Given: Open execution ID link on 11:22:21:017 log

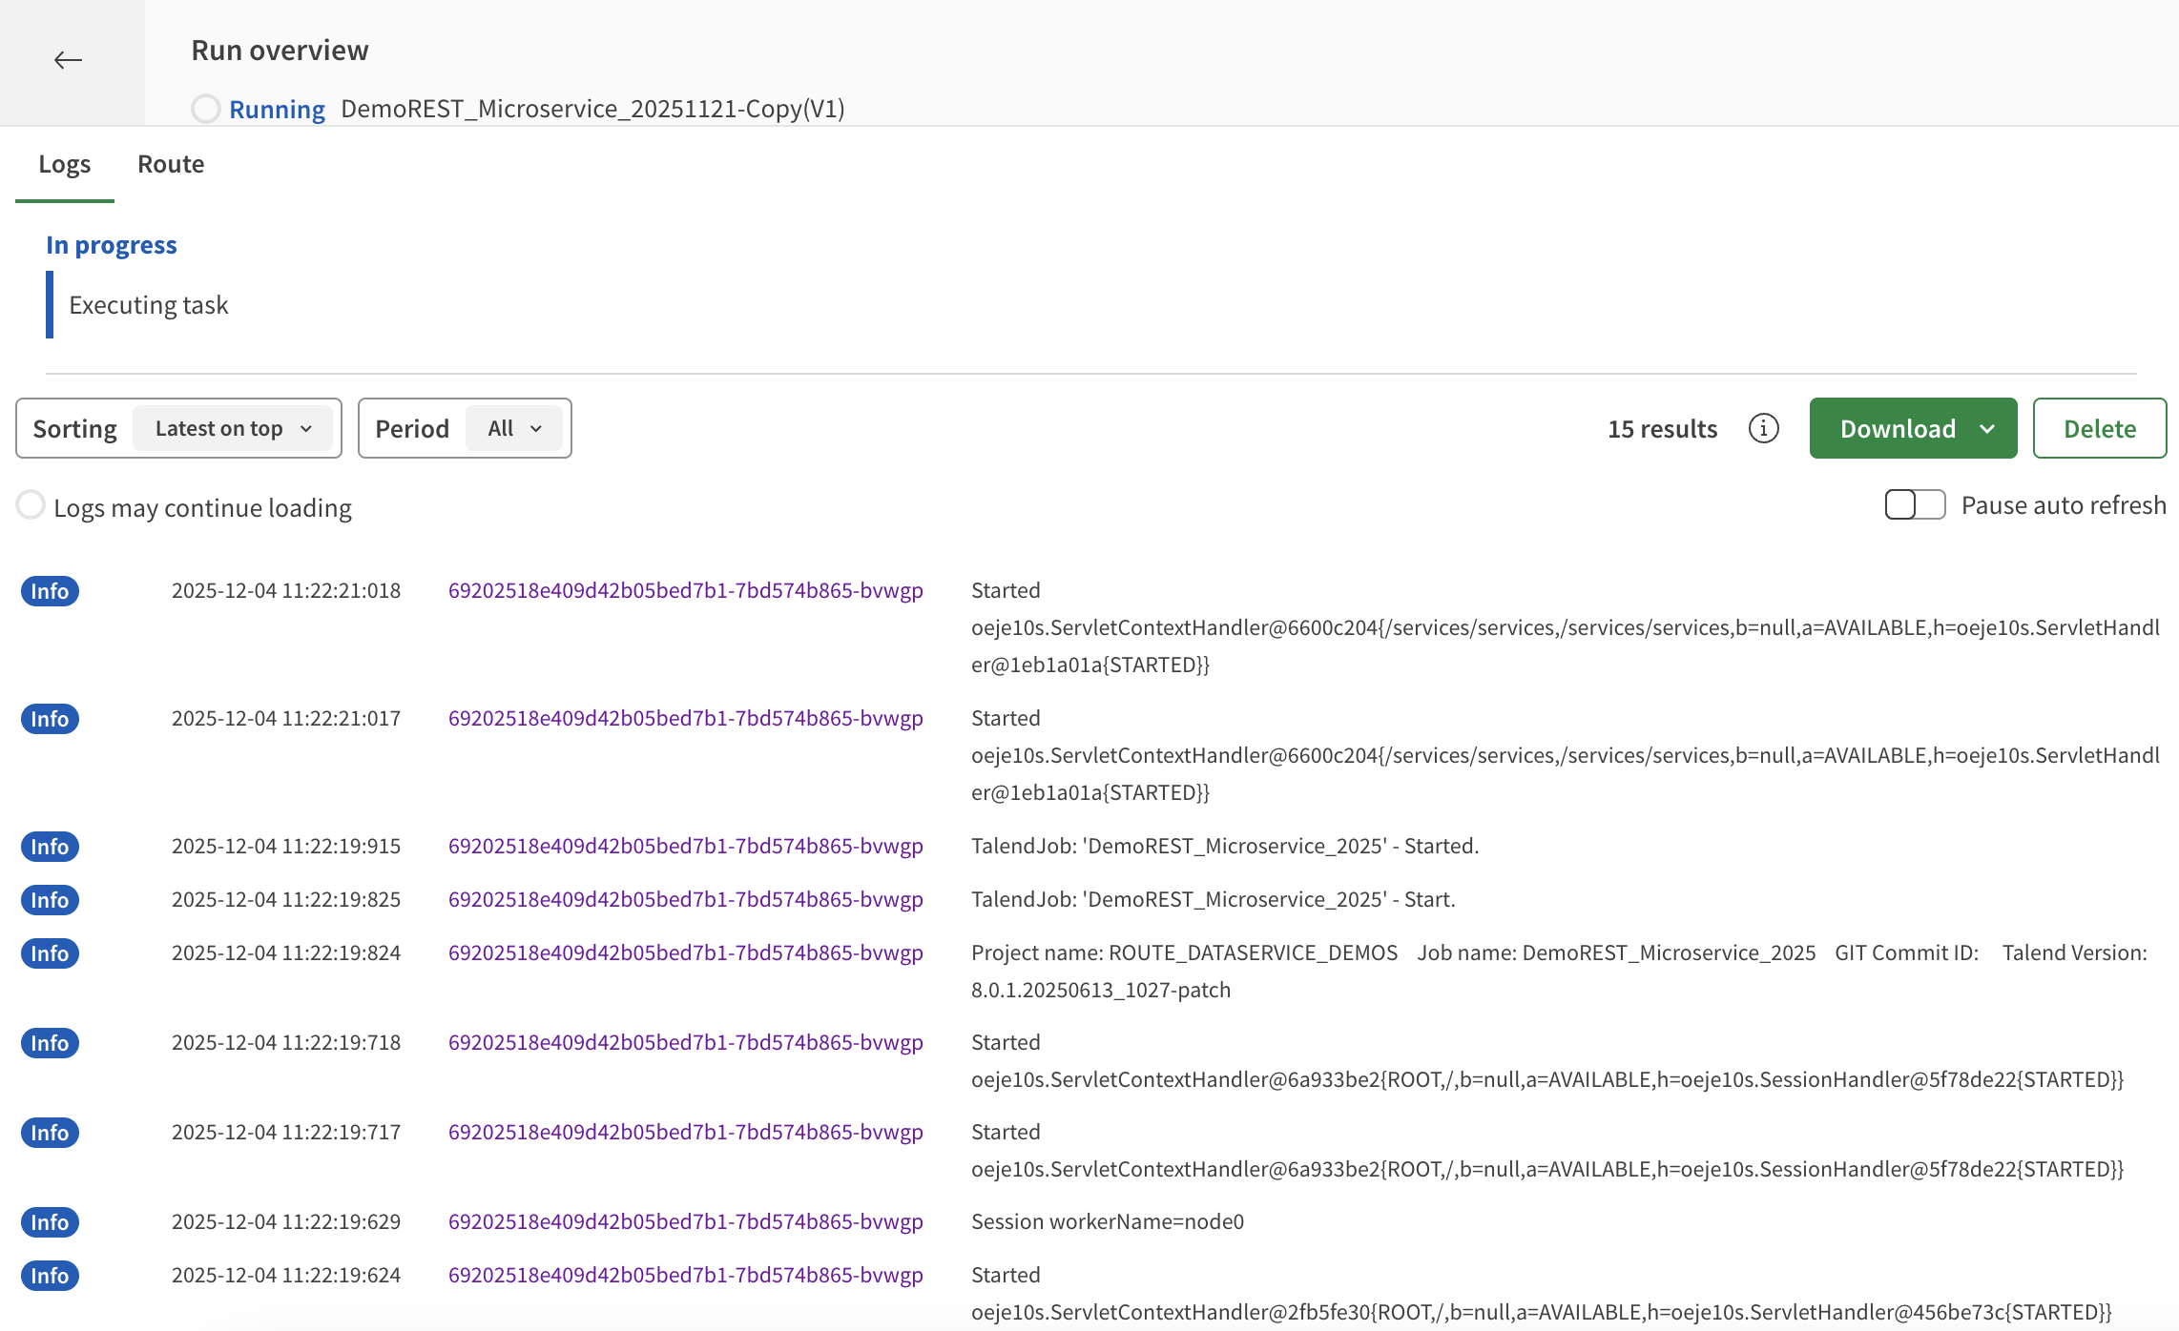Looking at the screenshot, I should click(x=685, y=719).
